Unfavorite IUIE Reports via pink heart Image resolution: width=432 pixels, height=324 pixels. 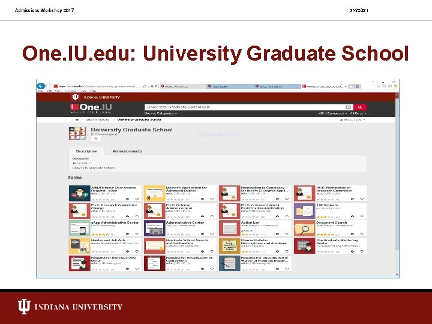[x=362, y=217]
